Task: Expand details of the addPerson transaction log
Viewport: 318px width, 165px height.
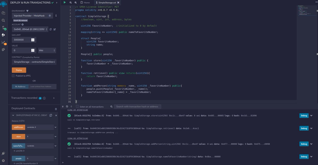Action: coord(311,144)
